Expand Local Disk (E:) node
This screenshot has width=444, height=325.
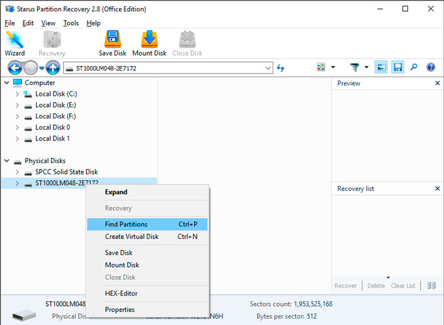[x=17, y=105]
